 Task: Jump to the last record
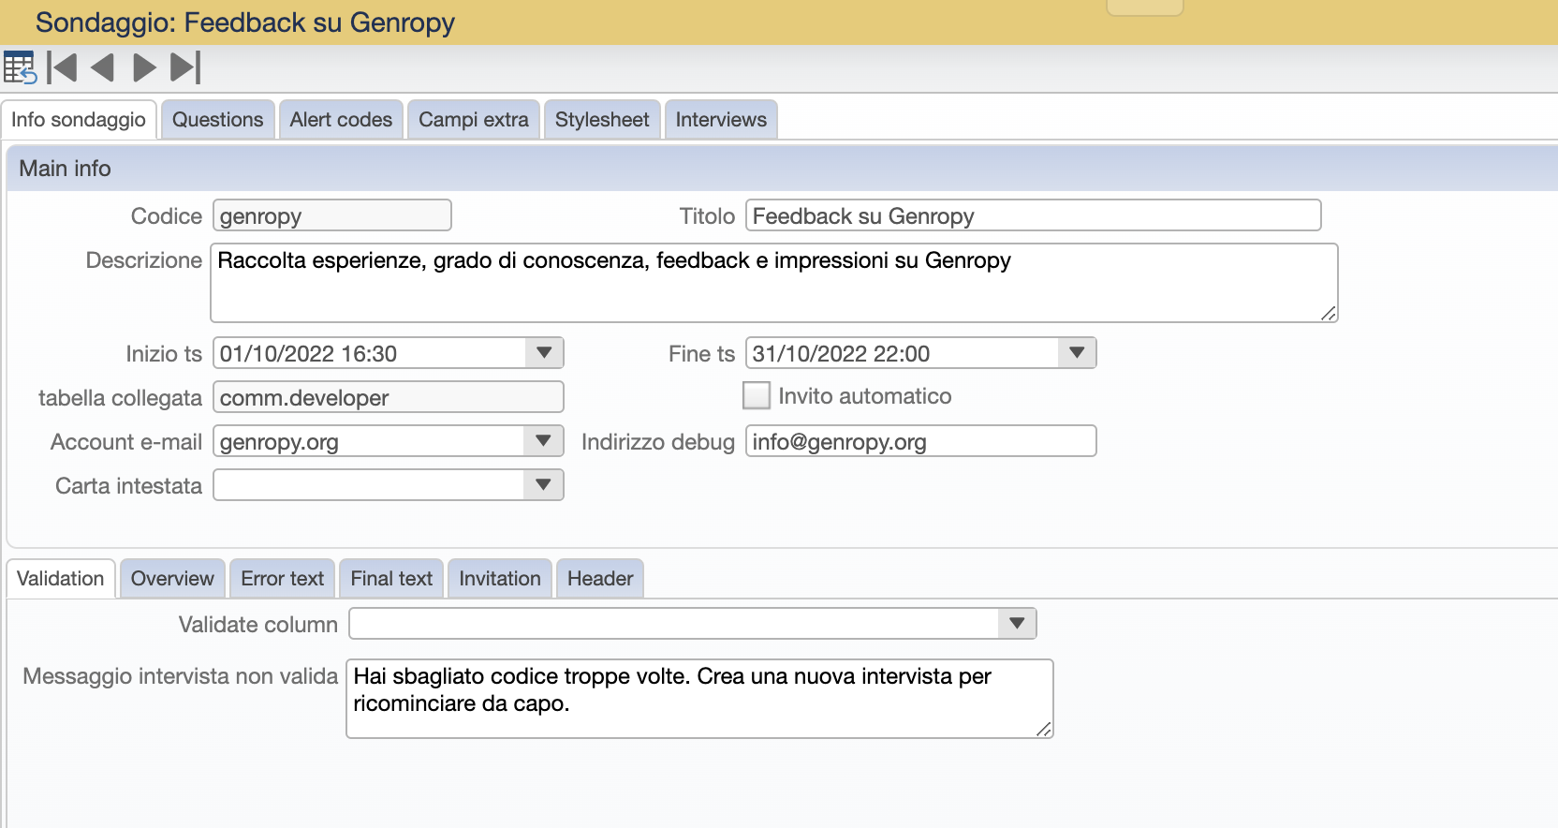185,68
